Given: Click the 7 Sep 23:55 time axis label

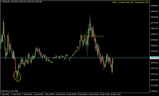Looking at the screenshot, I should [49, 94].
